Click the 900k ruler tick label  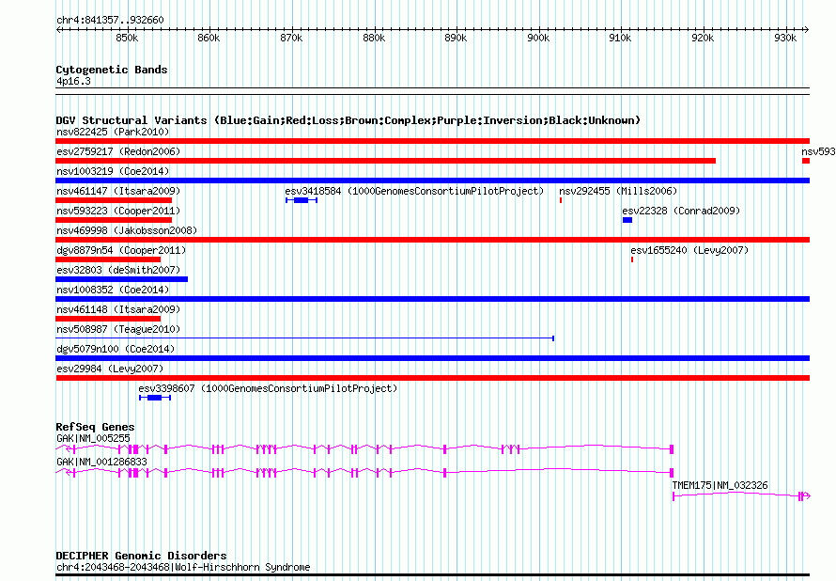(x=538, y=38)
